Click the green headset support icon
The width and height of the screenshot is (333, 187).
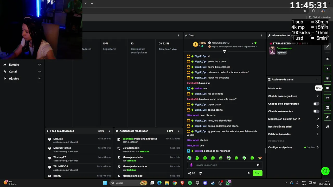click(325, 171)
